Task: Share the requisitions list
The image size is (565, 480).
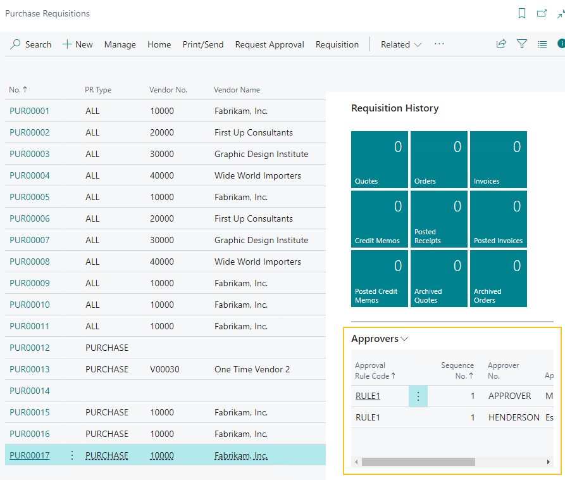Action: [501, 44]
